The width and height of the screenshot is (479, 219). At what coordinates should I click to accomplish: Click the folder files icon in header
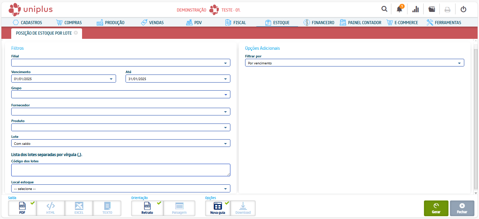coord(432,9)
